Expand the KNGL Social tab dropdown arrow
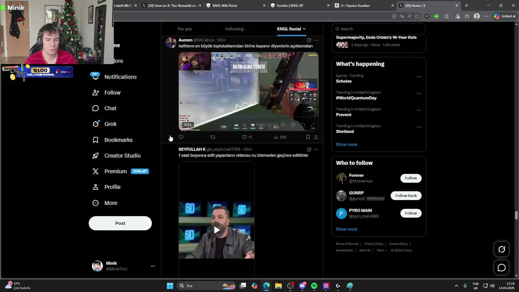The height and width of the screenshot is (292, 519). (x=304, y=29)
